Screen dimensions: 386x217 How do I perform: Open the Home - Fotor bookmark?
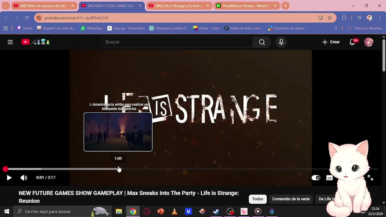click(x=206, y=28)
